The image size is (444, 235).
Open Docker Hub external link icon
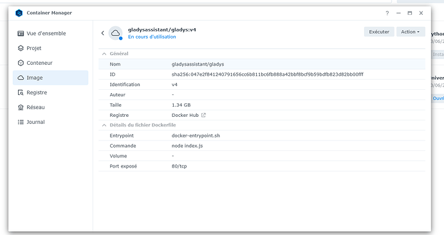[x=203, y=115]
